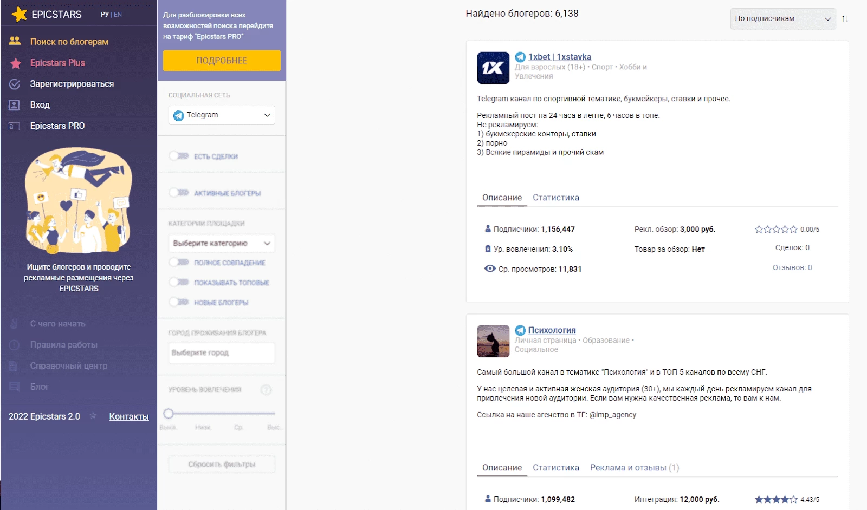Open the Психология channel link
The height and width of the screenshot is (510, 867).
click(552, 330)
